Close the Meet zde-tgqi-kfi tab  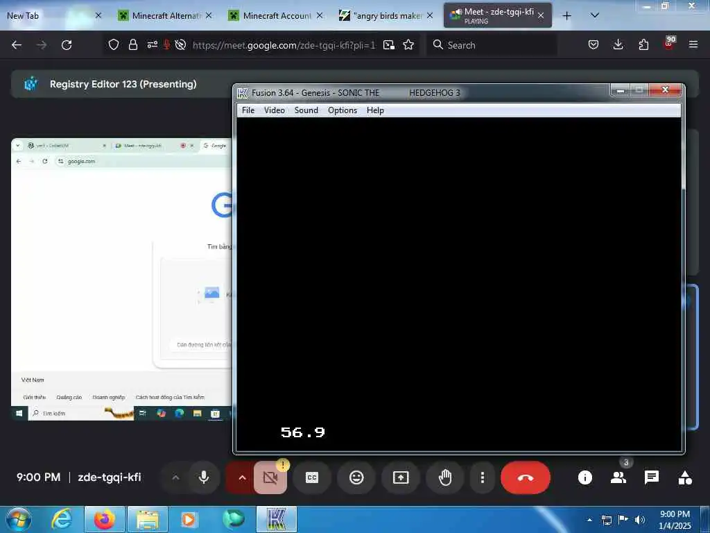541,16
